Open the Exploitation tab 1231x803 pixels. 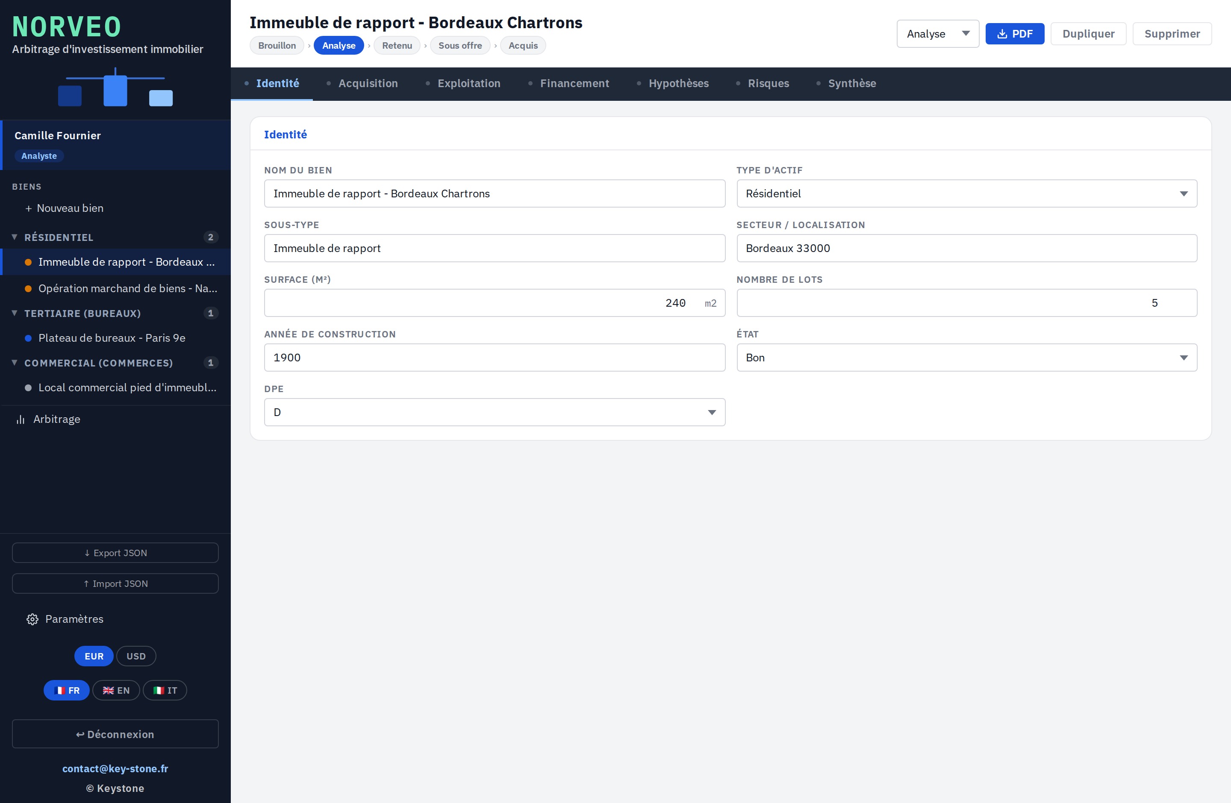click(463, 83)
